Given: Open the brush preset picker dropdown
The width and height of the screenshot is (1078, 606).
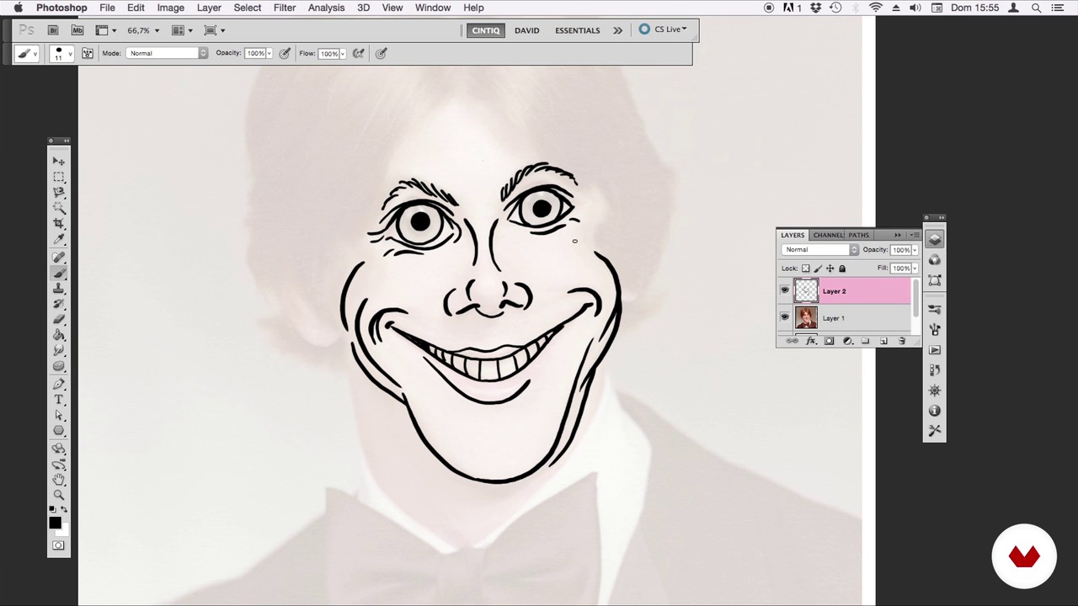Looking at the screenshot, I should (62, 53).
